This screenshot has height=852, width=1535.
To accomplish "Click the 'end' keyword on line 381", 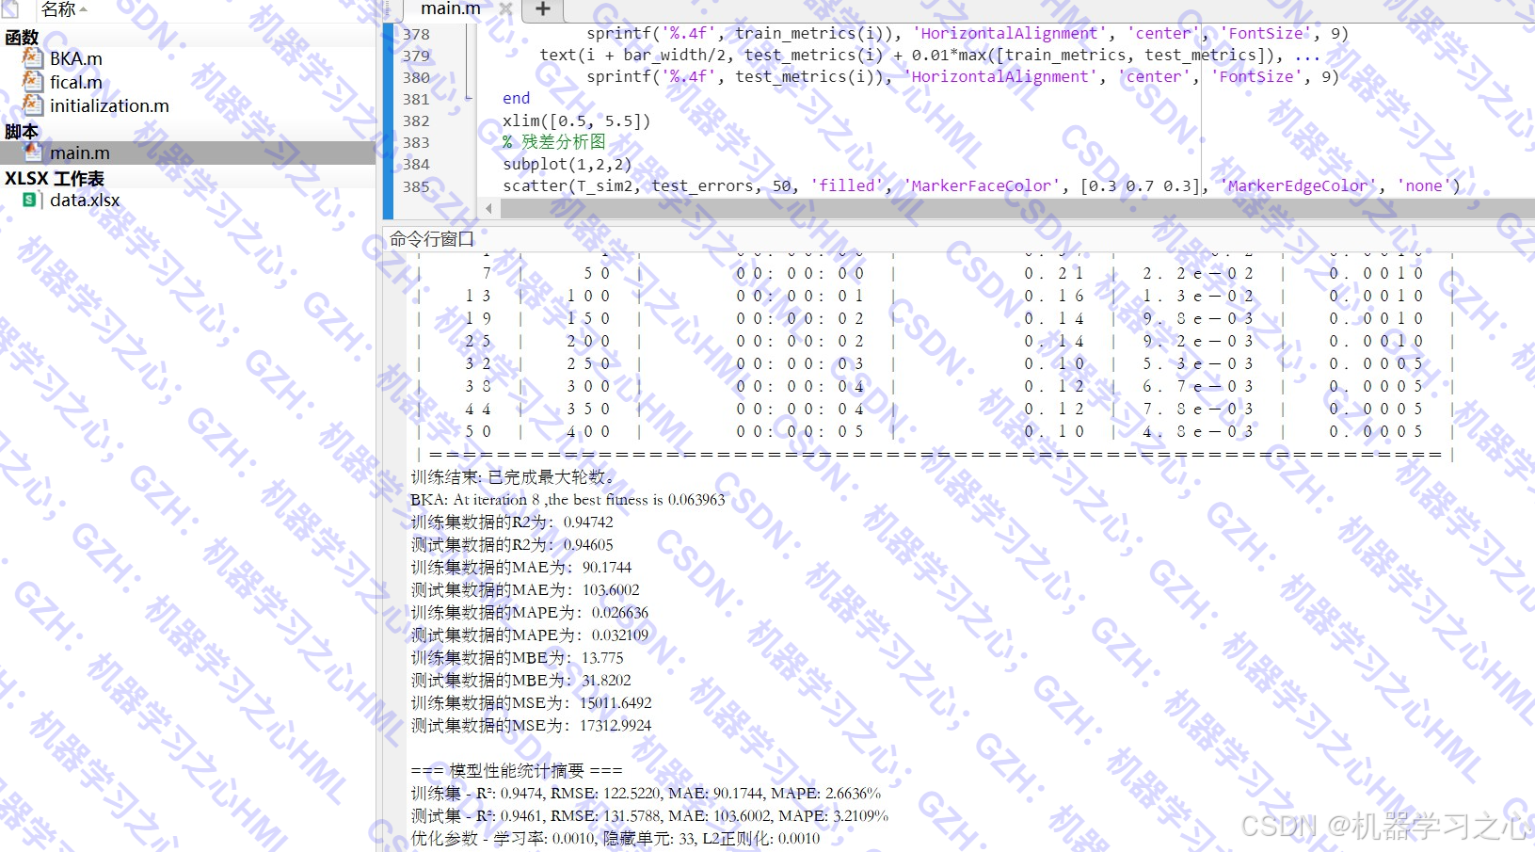I will [x=516, y=98].
